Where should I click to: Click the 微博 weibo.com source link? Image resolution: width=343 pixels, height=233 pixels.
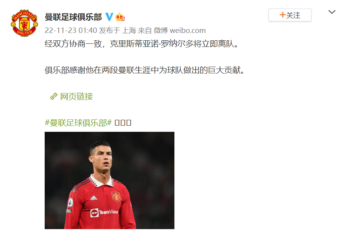179,30
